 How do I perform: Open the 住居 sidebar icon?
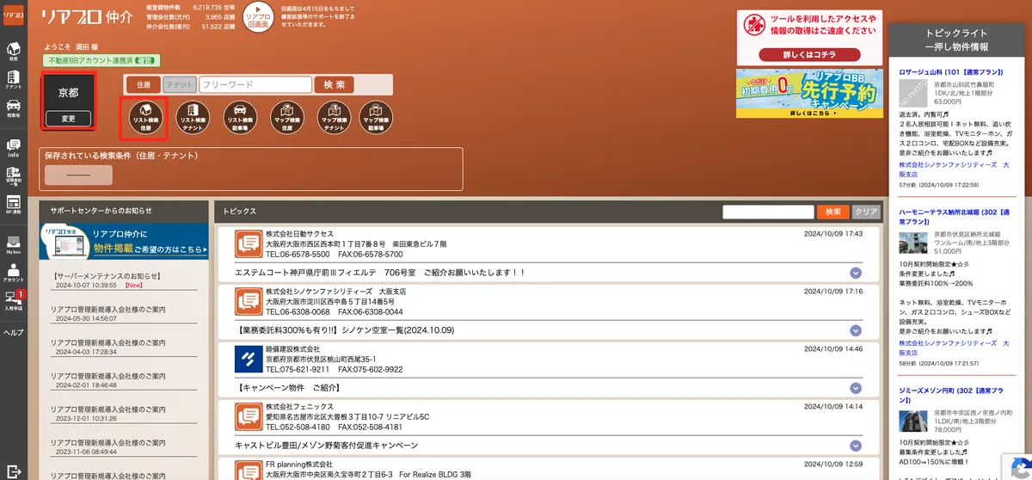point(13,50)
